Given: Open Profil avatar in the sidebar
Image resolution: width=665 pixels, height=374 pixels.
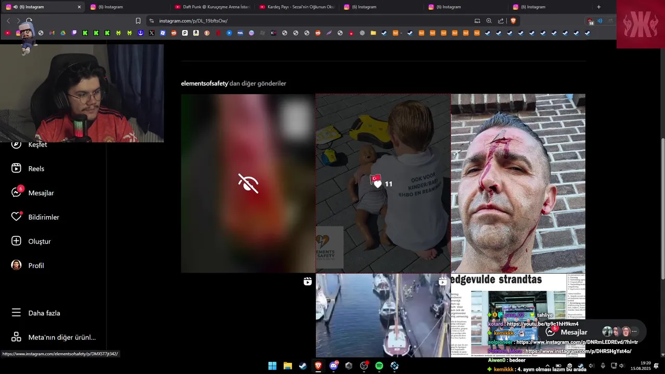Looking at the screenshot, I should 16,265.
